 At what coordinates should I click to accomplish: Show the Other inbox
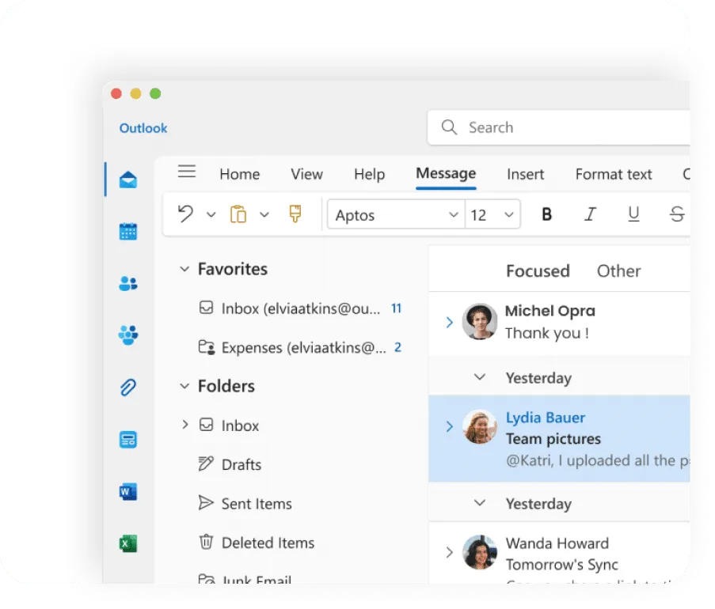click(618, 271)
